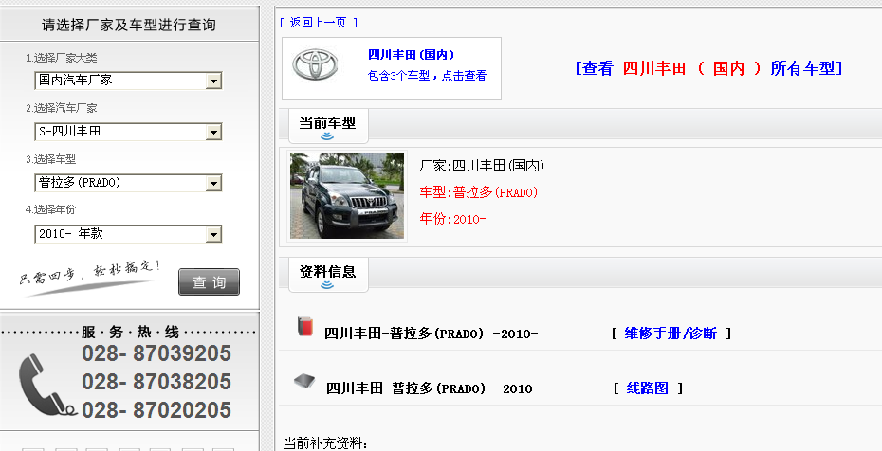Open the 国内汽车厂家 category dropdown
The height and width of the screenshot is (451, 882).
(x=128, y=81)
